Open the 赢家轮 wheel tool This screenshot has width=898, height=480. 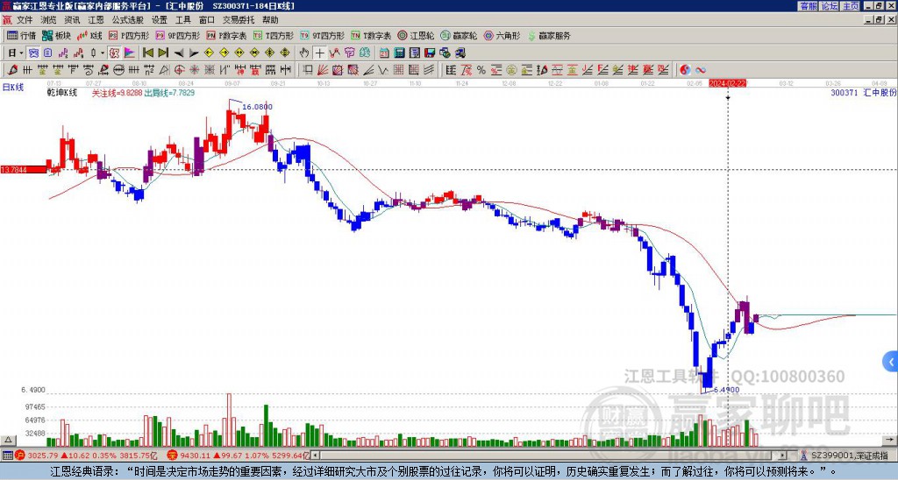click(459, 35)
